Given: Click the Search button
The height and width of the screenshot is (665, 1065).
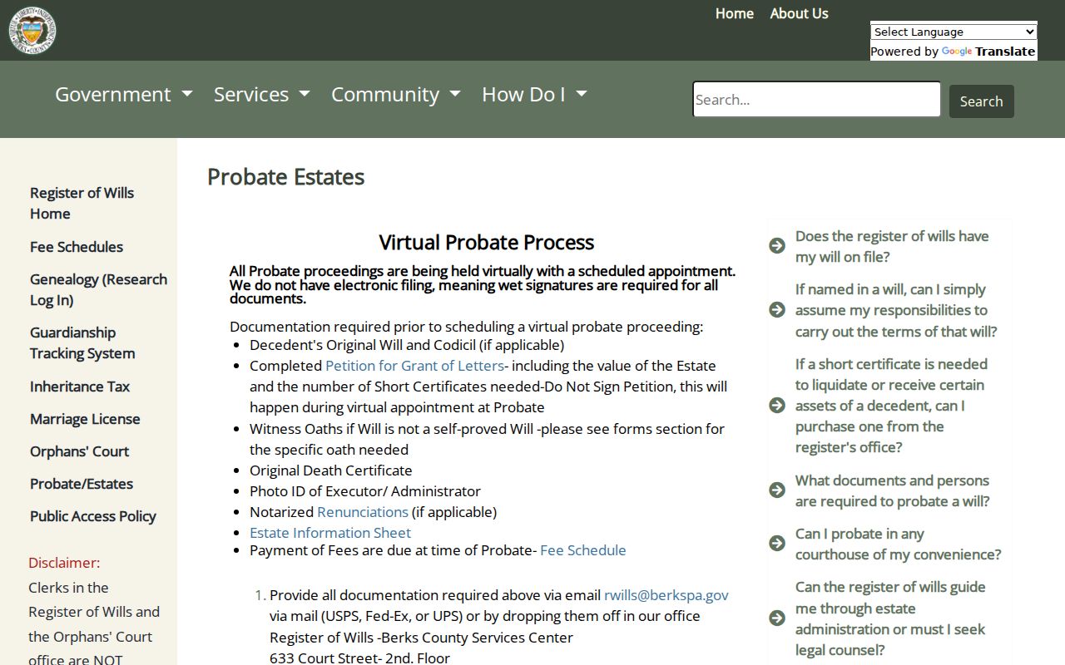Looking at the screenshot, I should (x=982, y=101).
